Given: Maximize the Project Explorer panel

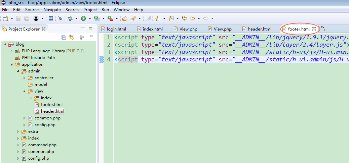Looking at the screenshot, I should [90, 29].
